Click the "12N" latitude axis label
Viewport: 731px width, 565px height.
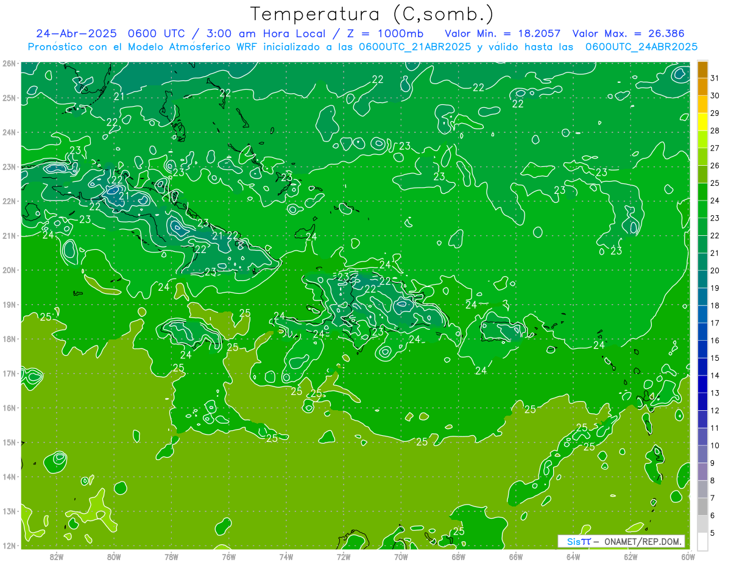click(x=9, y=545)
